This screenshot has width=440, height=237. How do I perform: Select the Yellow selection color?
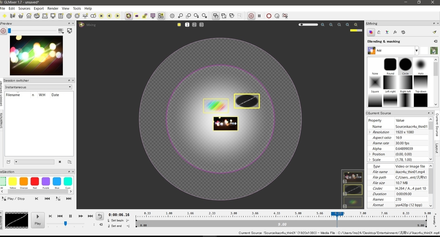click(x=12, y=182)
